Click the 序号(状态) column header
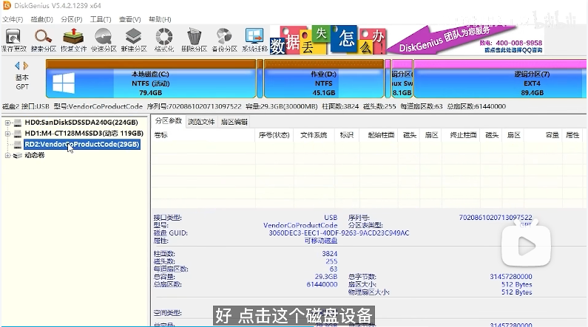This screenshot has width=588, height=327. (274, 135)
